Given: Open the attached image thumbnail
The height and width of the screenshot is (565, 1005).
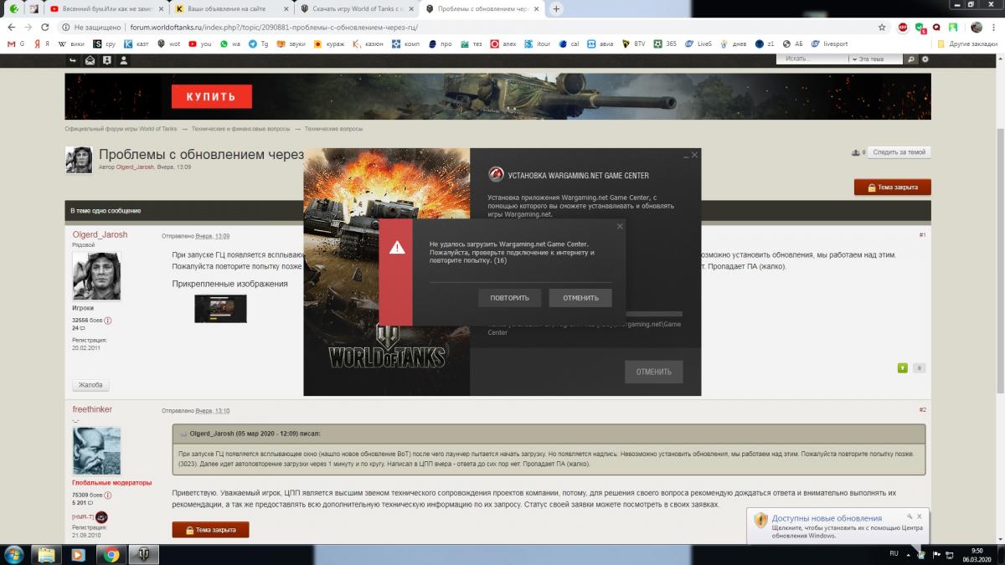Looking at the screenshot, I should pyautogui.click(x=220, y=308).
